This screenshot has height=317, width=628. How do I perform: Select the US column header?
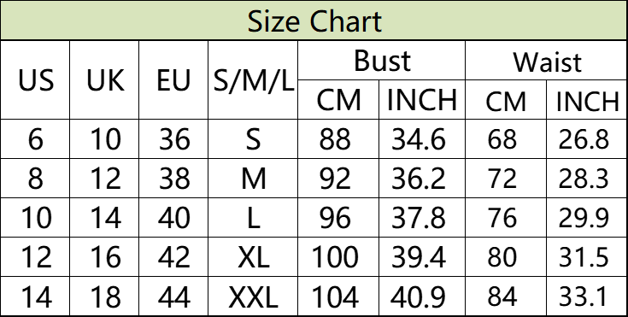pos(35,79)
